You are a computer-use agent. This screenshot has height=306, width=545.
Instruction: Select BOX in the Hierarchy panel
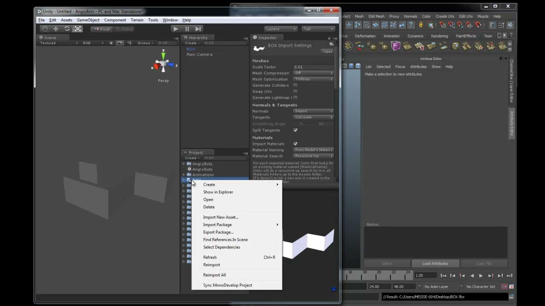pos(191,49)
